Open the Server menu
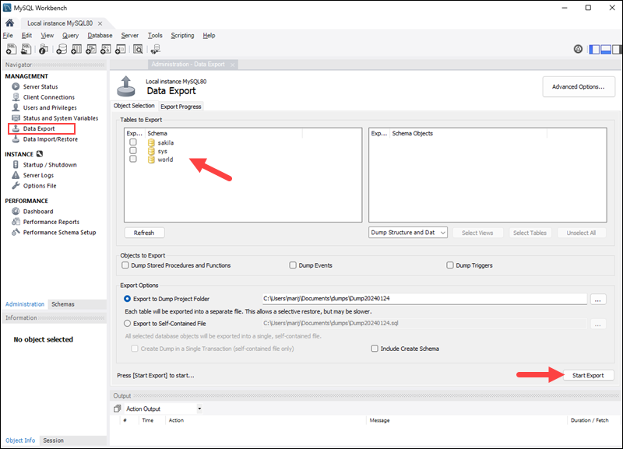This screenshot has height=449, width=623. (129, 35)
